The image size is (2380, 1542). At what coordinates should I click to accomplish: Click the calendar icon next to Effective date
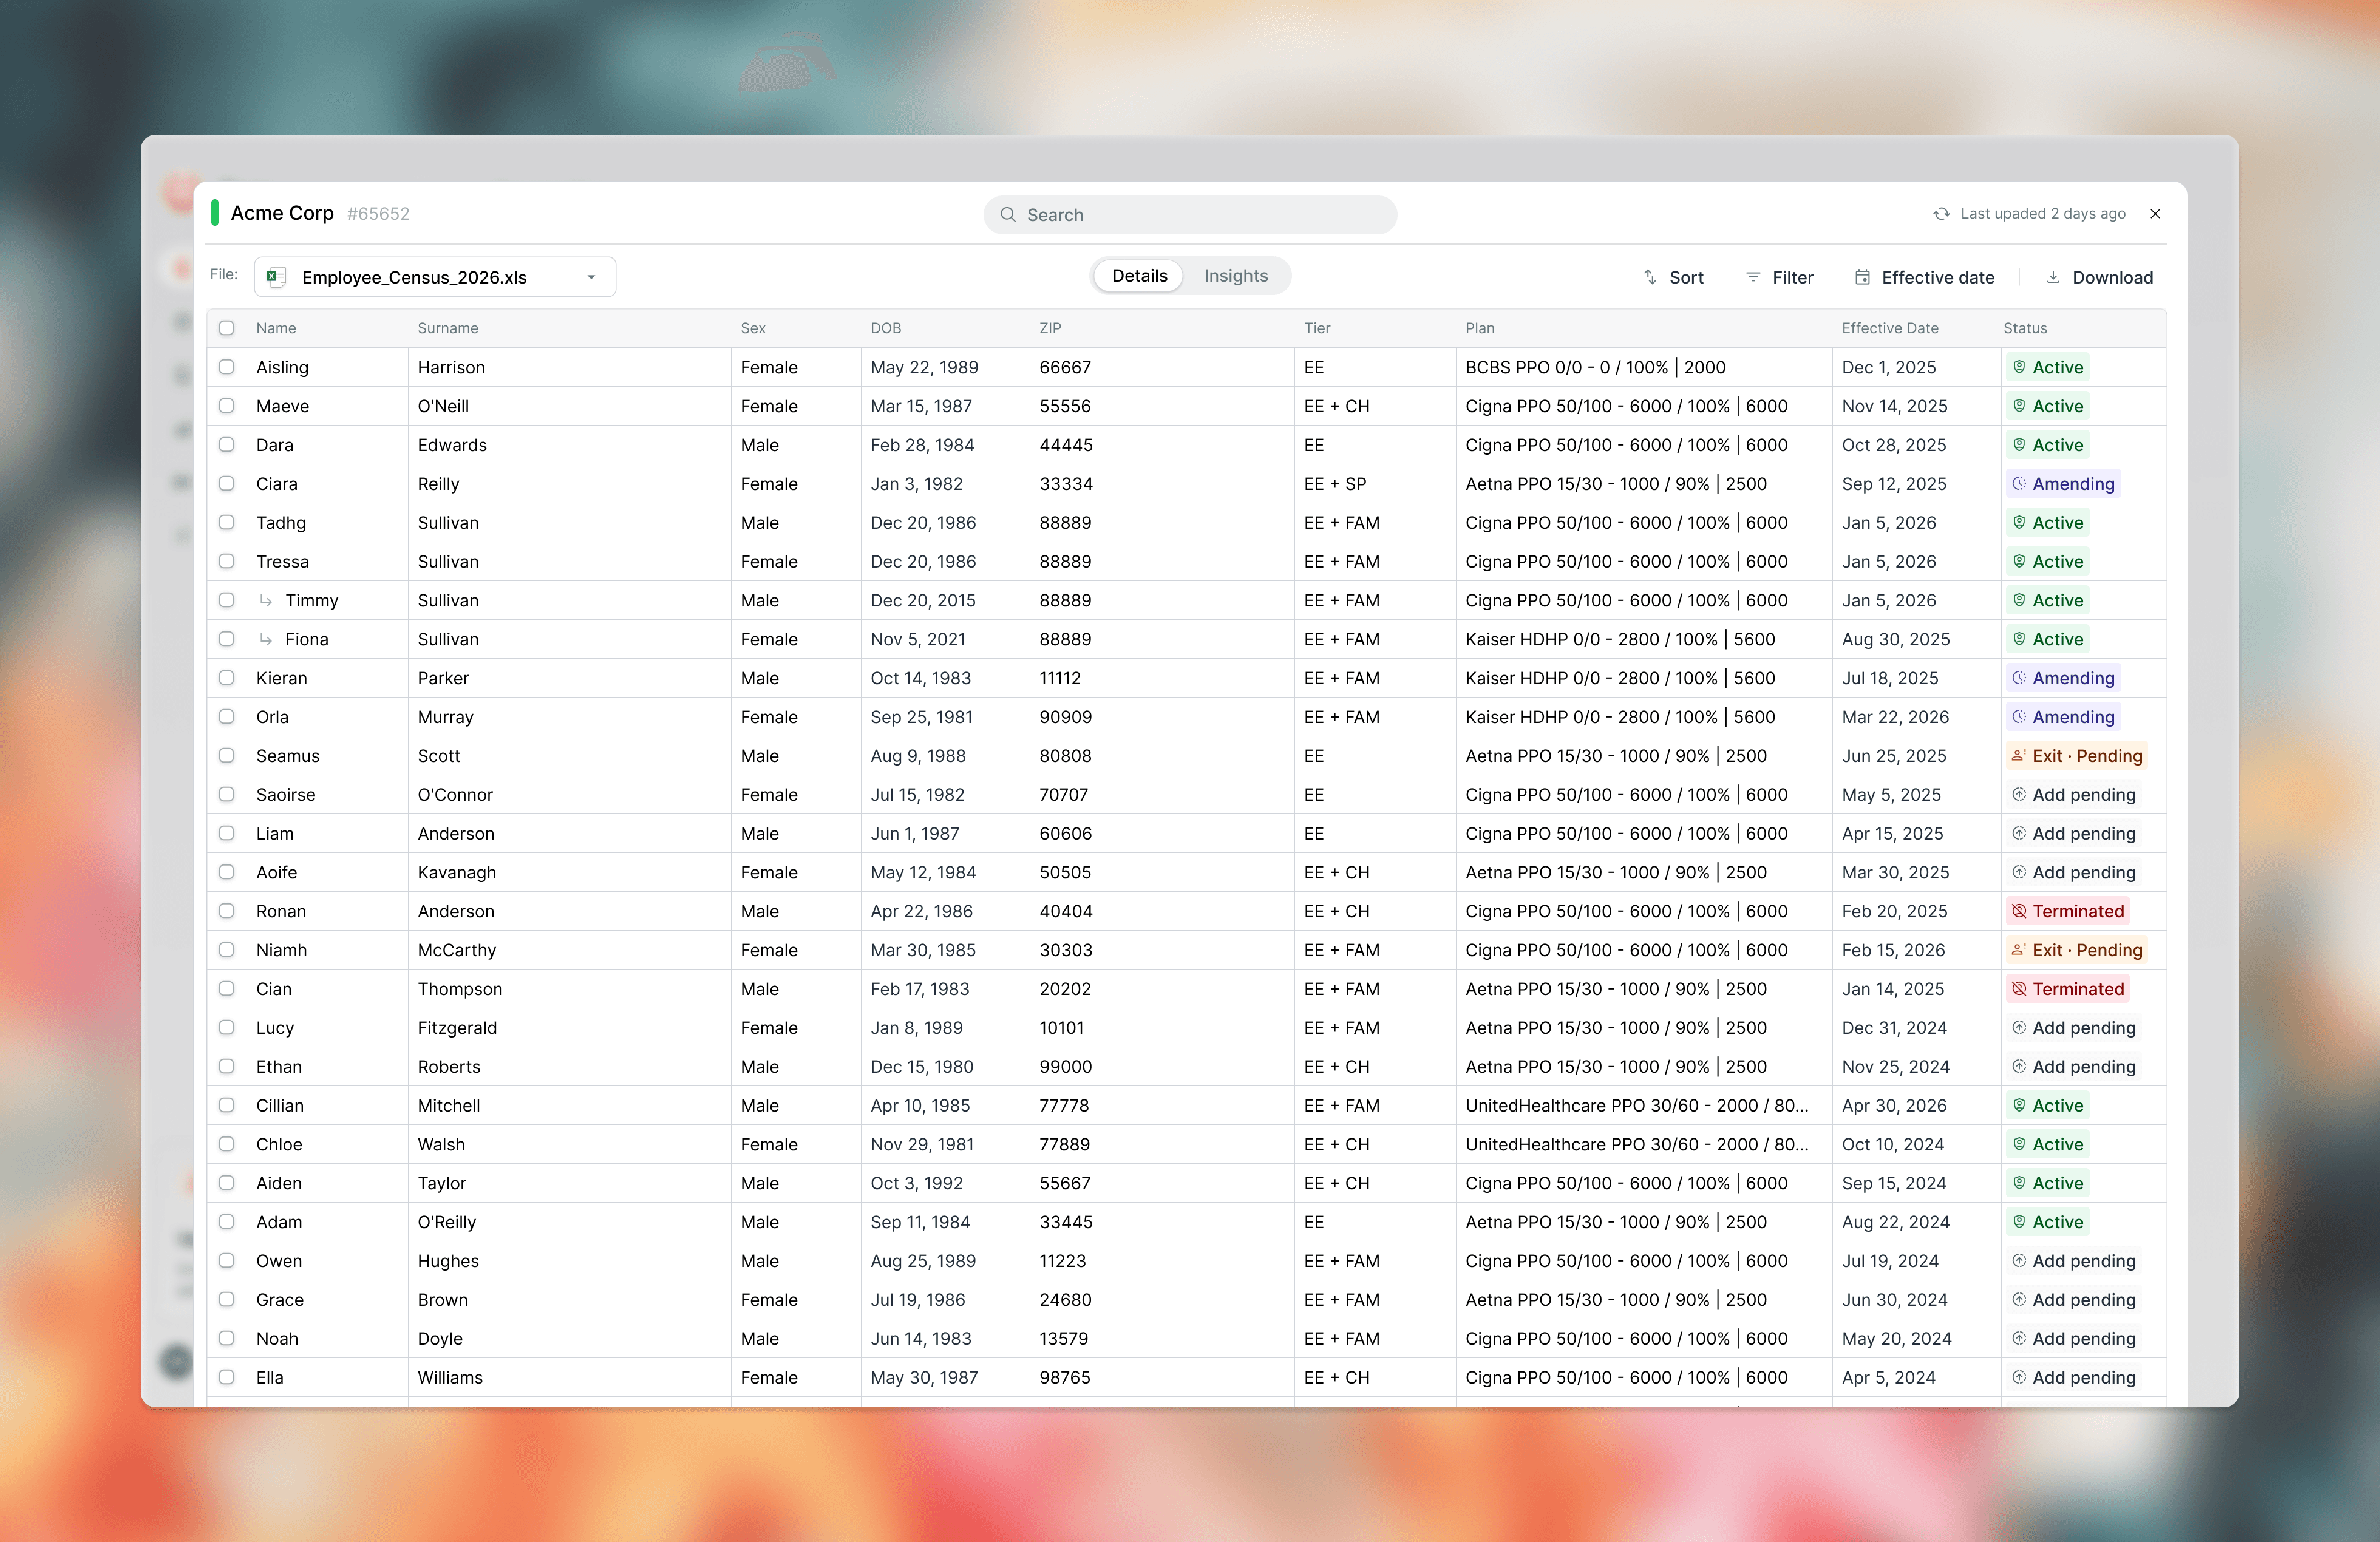(x=1862, y=277)
